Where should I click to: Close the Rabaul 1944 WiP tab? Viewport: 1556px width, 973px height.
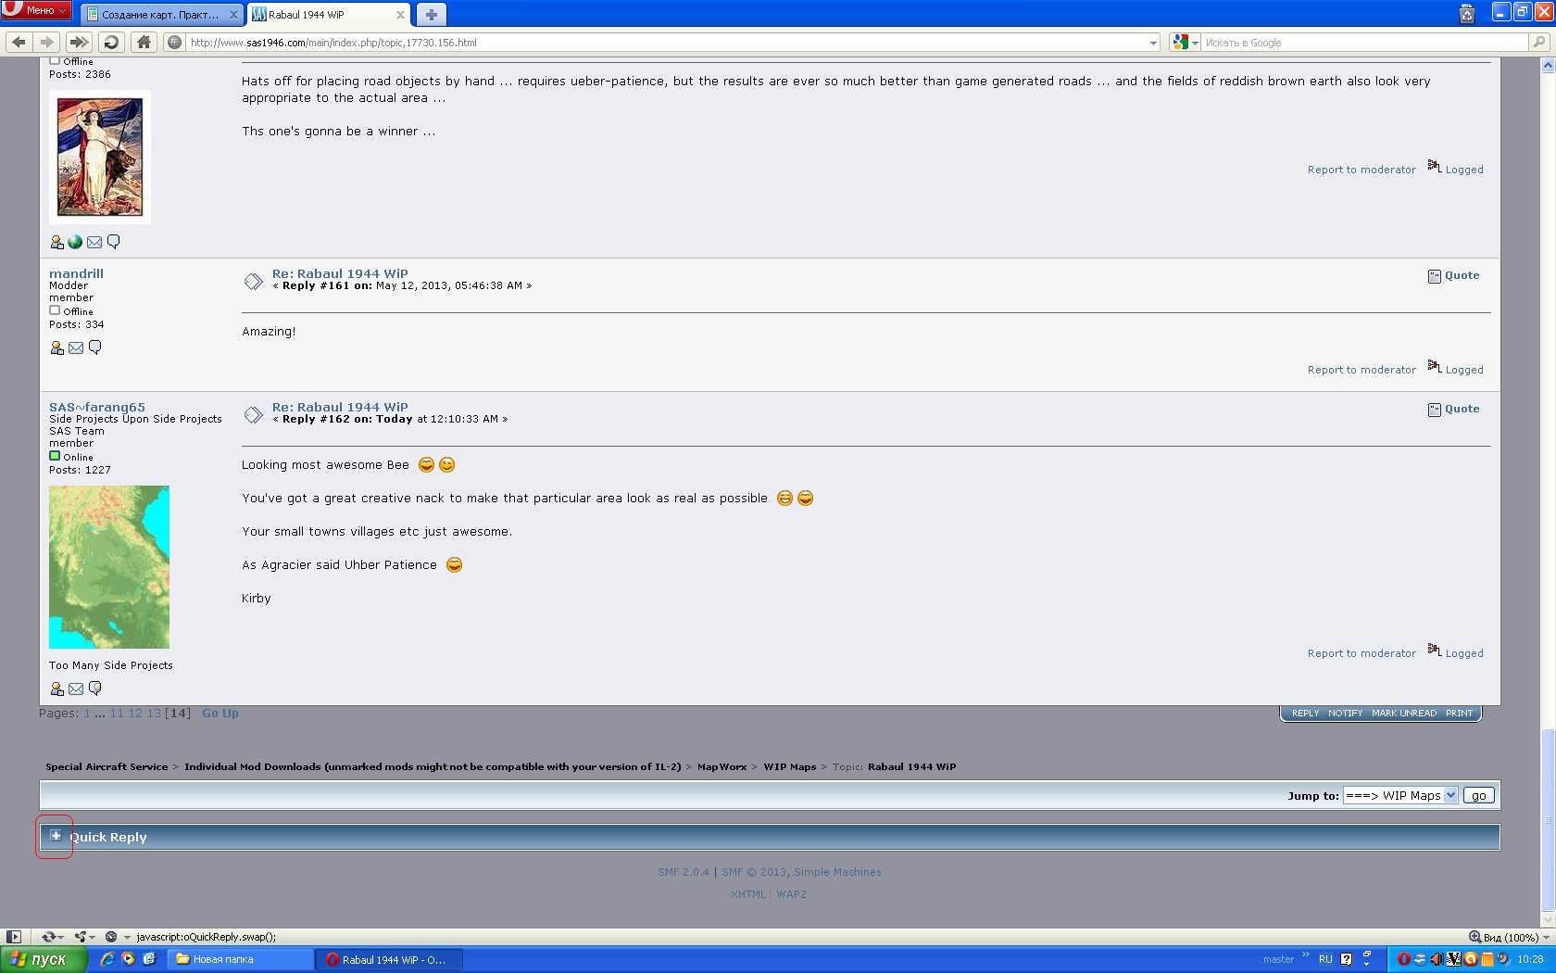[x=400, y=15]
